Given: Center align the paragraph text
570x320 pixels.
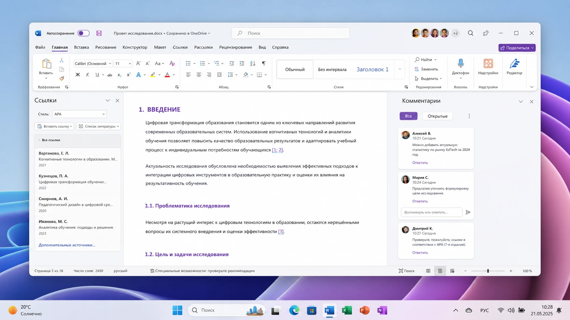Looking at the screenshot, I should tap(199, 75).
